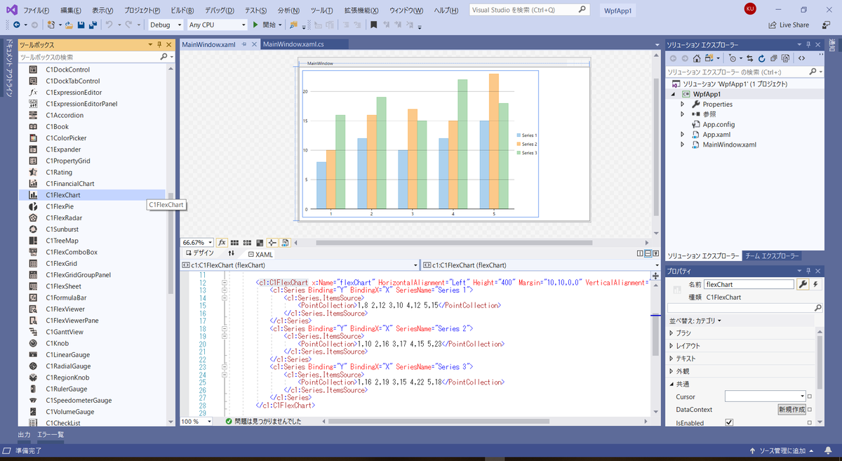Expand MainWindow.xaml node in Solution Explorer
The image size is (842, 461).
coord(682,145)
